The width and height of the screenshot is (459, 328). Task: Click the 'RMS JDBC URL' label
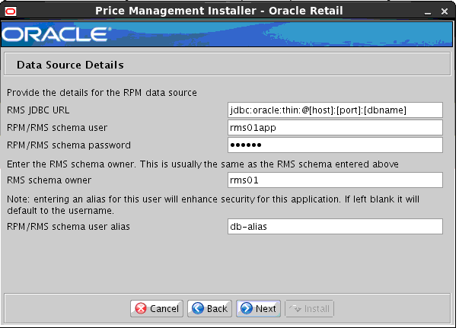38,110
